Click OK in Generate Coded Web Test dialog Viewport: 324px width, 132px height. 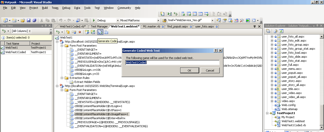[189, 71]
